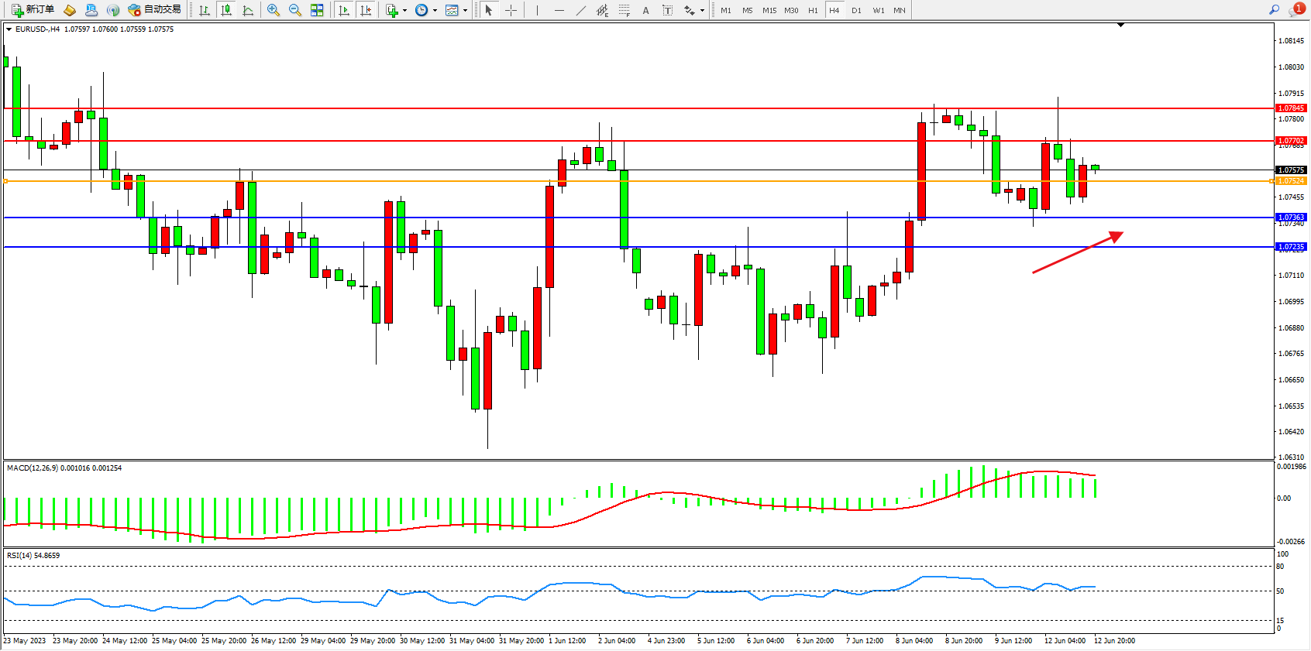Click the red trend arrow on chart
The width and height of the screenshot is (1311, 651).
tap(1077, 252)
